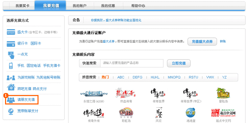248x123 pixels.
Task: Click the 充值盛大点券 button
Action: [202, 42]
